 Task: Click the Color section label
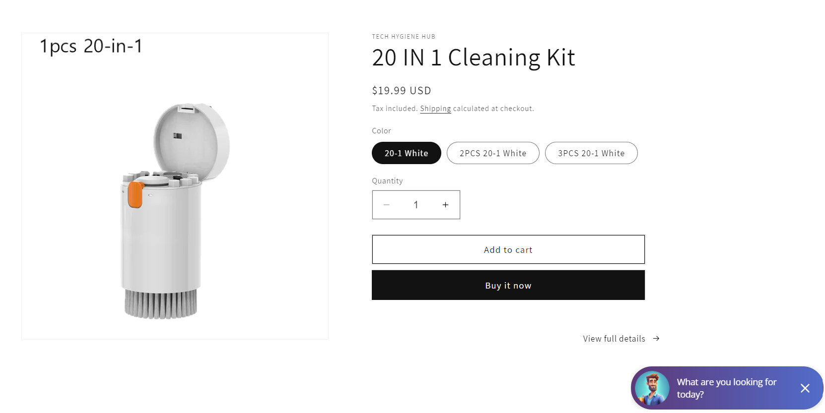tap(381, 130)
